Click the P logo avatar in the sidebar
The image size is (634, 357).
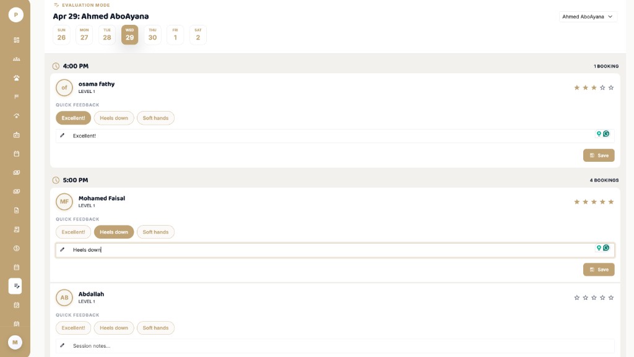[15, 15]
